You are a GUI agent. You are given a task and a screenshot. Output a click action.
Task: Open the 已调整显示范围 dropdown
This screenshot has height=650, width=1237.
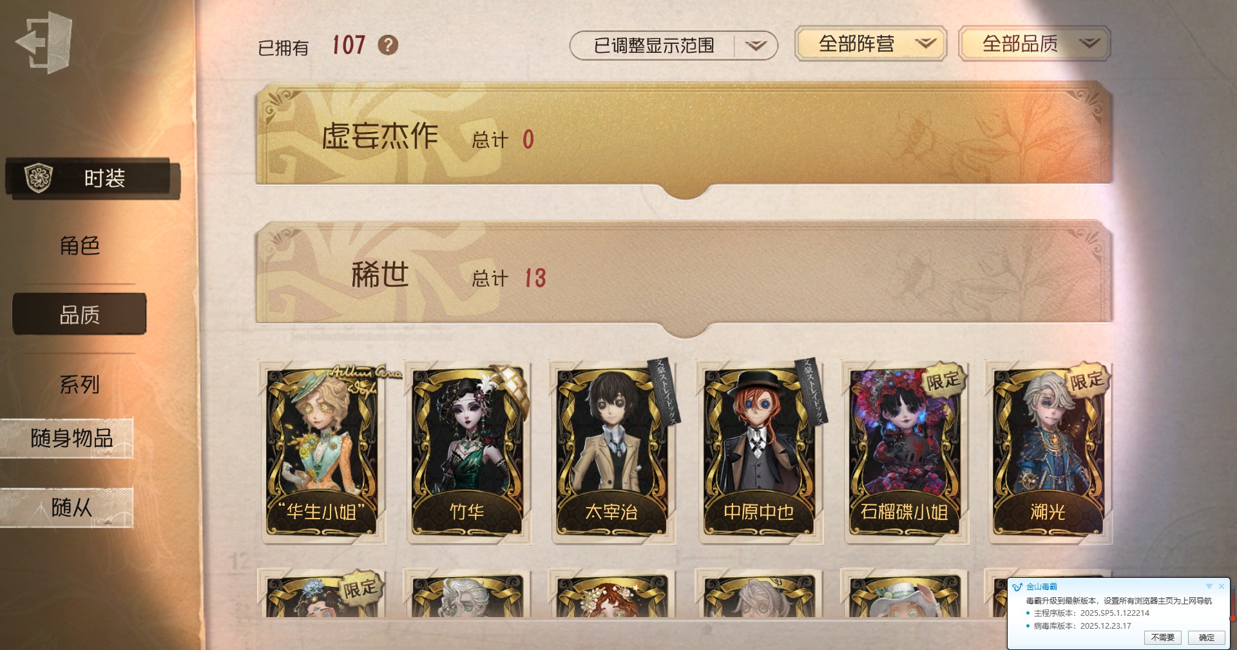point(673,46)
